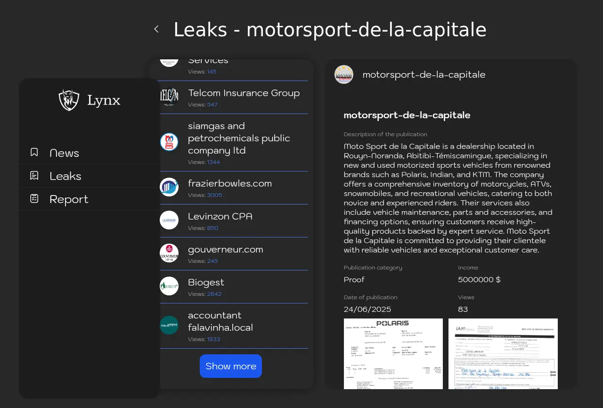Click the frazierbowles.com logo
Image resolution: width=603 pixels, height=408 pixels.
pyautogui.click(x=169, y=187)
